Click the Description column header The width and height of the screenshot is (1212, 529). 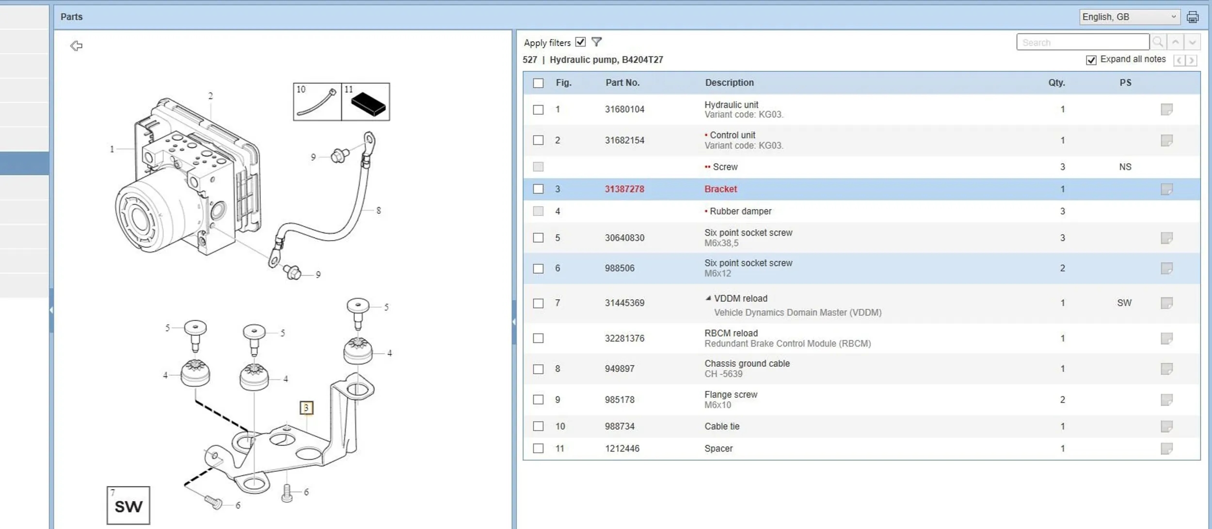tap(729, 83)
